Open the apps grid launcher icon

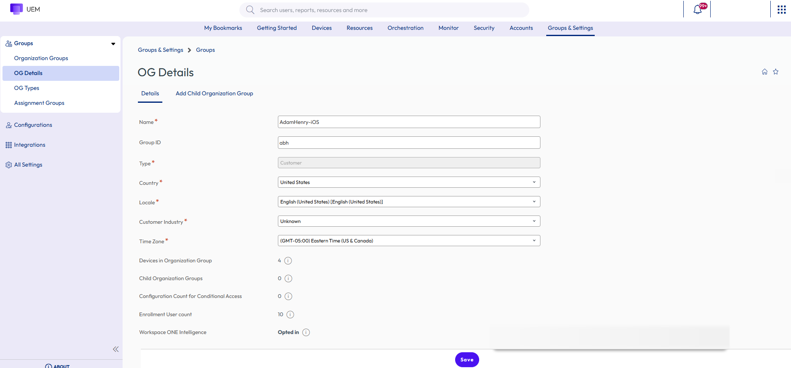781,10
